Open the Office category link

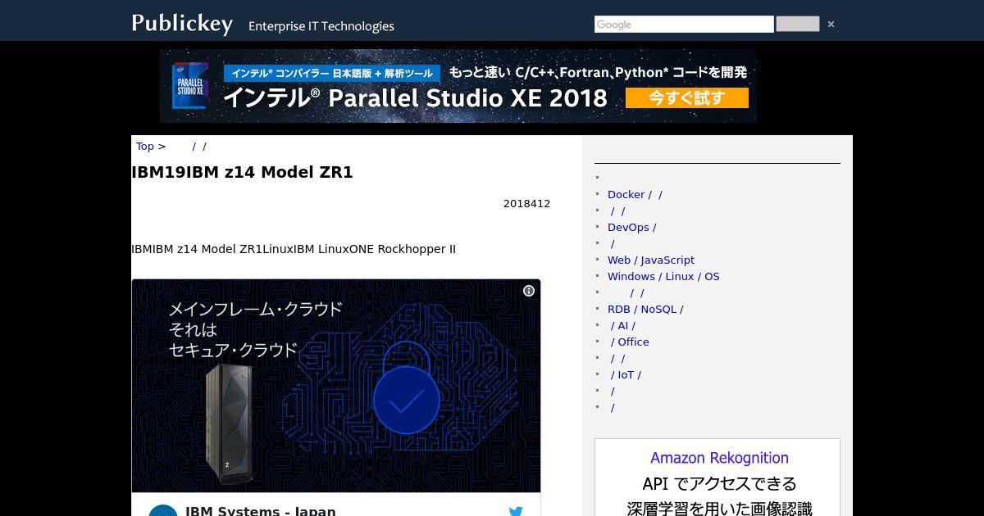point(630,342)
